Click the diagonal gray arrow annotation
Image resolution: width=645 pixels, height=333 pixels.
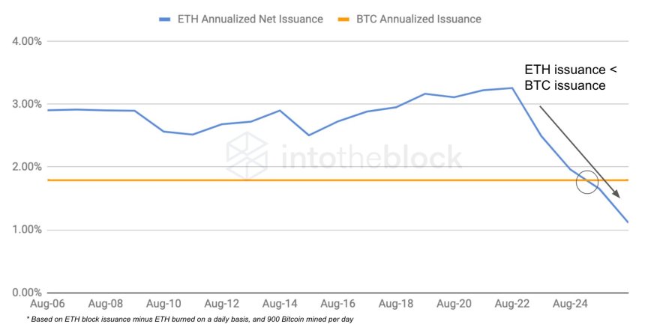coord(580,151)
